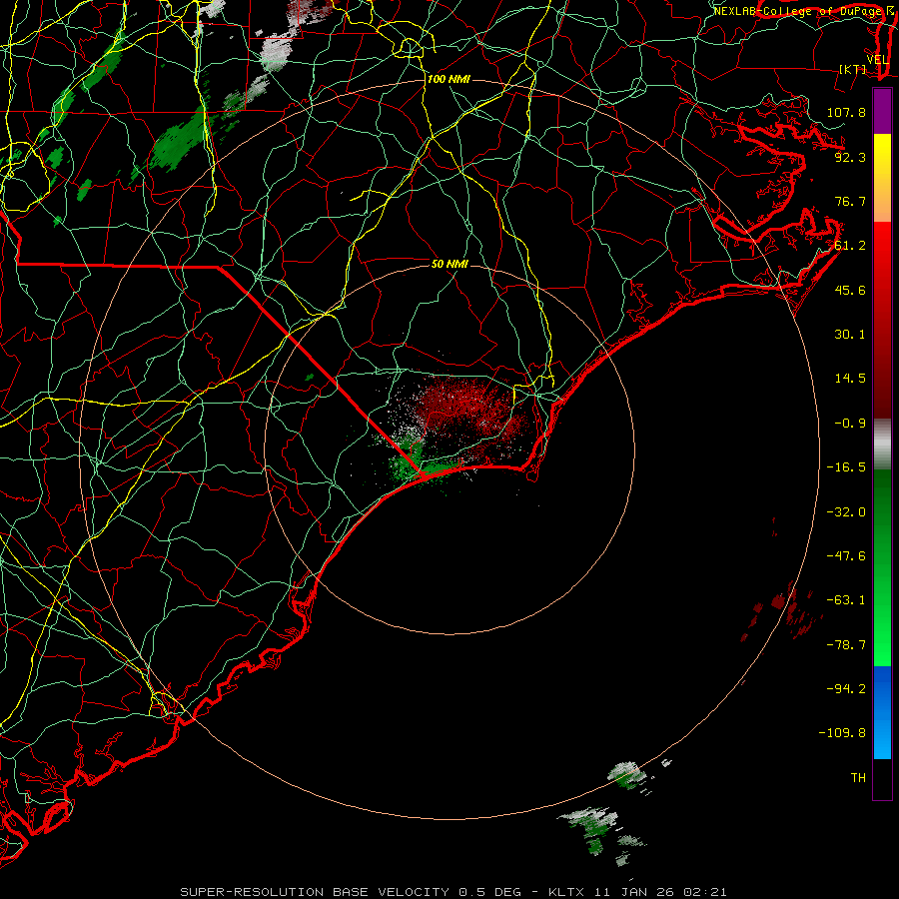
Task: Click the 107.8 value on velocity scale
Action: 846,112
